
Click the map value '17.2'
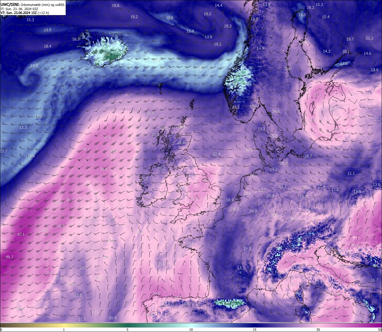click(335, 189)
